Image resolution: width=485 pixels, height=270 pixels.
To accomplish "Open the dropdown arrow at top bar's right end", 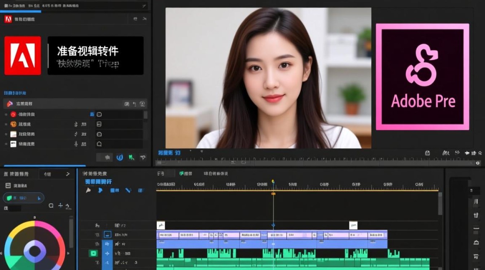I will (x=144, y=6).
